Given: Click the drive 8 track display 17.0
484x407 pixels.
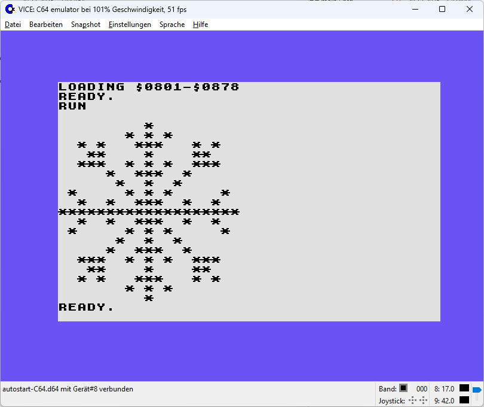Looking at the screenshot, I should point(444,389).
